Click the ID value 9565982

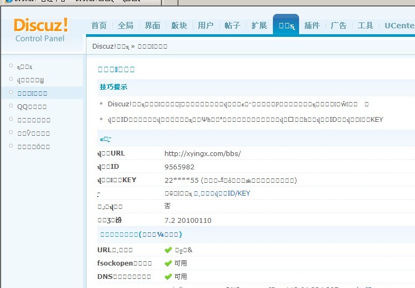click(x=179, y=167)
